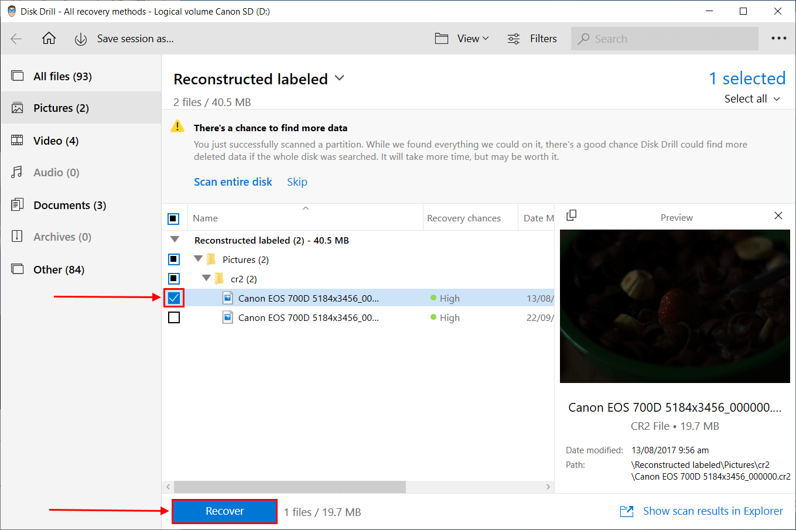Image resolution: width=796 pixels, height=530 pixels.
Task: Click right scroll arrow of file list
Action: point(548,487)
